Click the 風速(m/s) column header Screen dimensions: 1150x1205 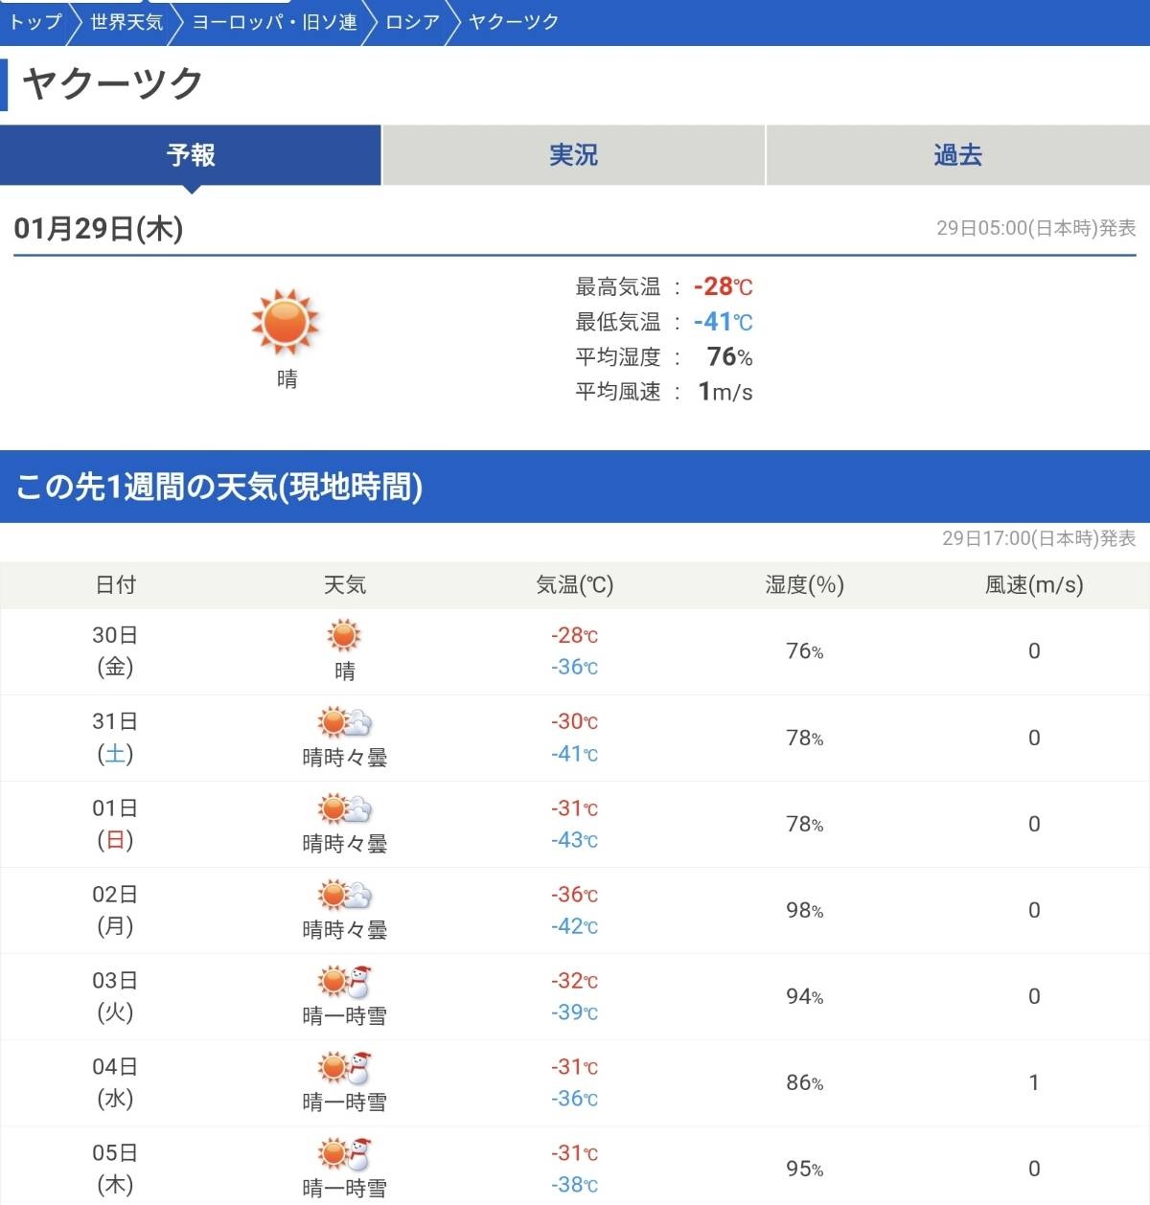point(1033,585)
